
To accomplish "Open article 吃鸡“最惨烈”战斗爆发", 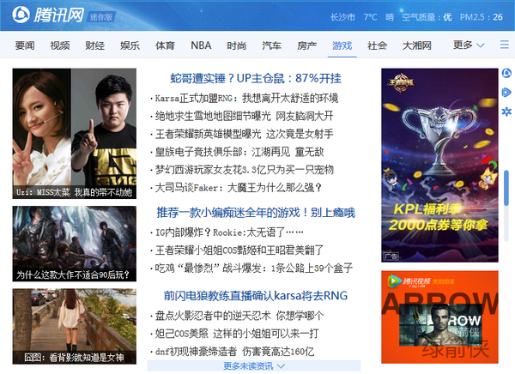I will (254, 268).
